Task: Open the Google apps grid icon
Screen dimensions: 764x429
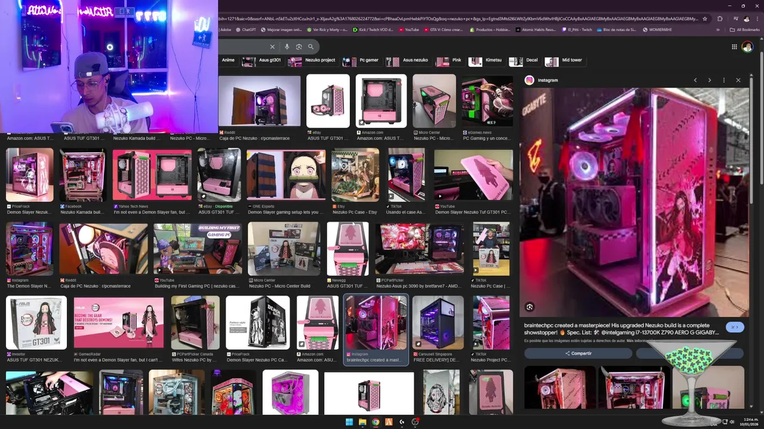Action: click(x=734, y=46)
